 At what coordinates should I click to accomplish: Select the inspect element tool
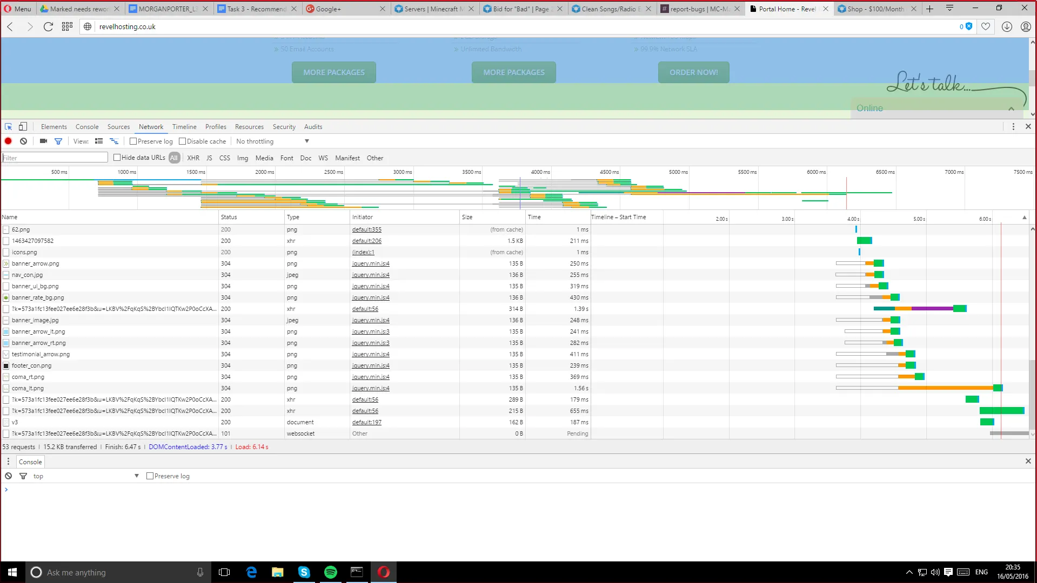coord(9,126)
